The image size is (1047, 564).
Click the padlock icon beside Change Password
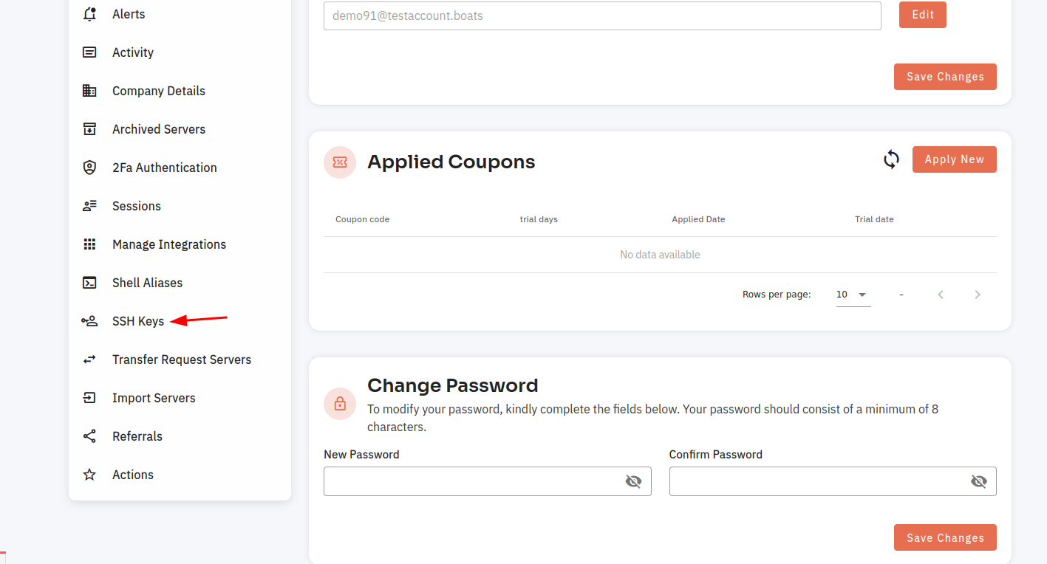tap(340, 404)
